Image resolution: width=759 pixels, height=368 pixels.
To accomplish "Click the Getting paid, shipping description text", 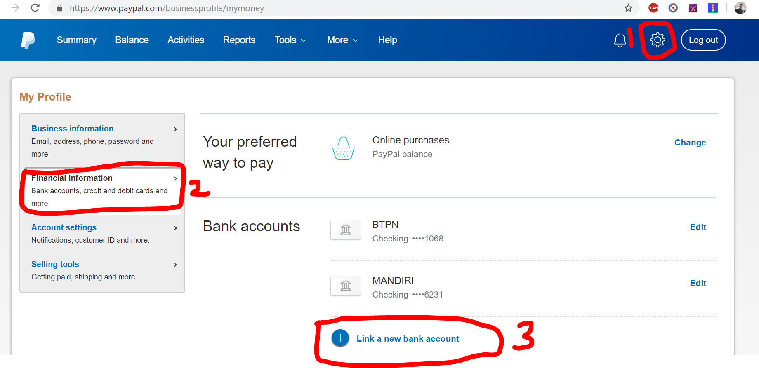I will pyautogui.click(x=84, y=277).
